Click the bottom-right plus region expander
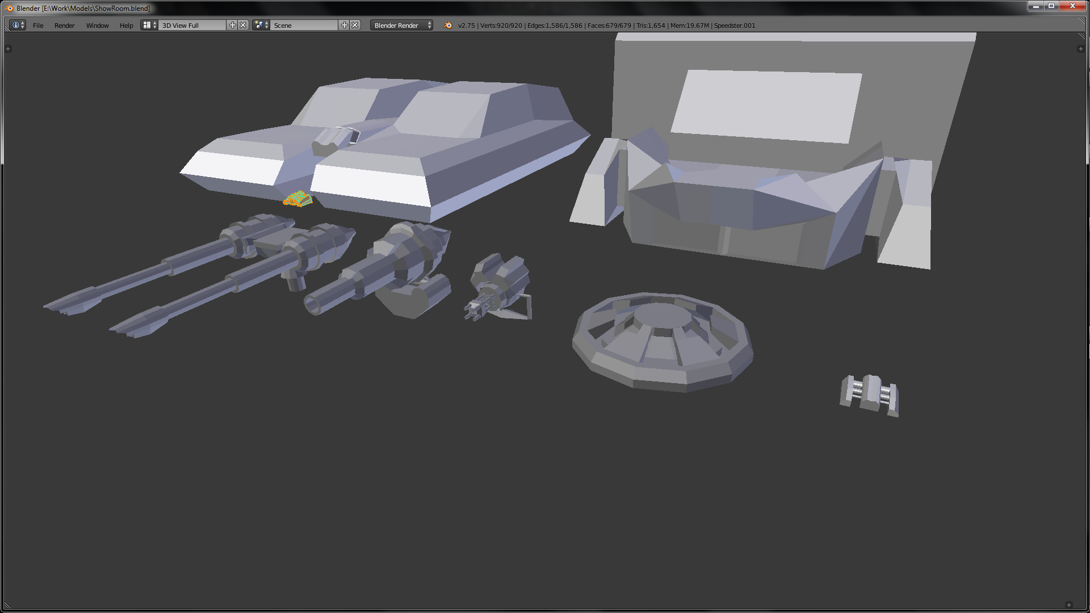 tap(1069, 604)
